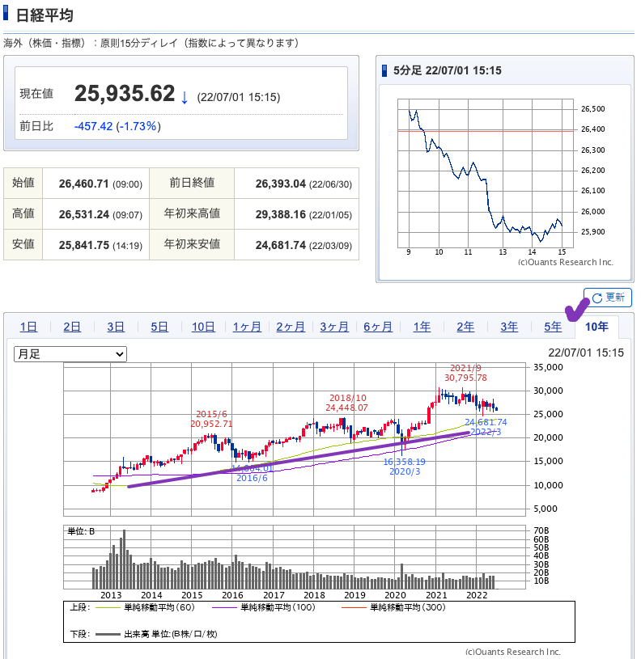The width and height of the screenshot is (641, 659).
Task: Click the current value 25,935.62
Action: [x=125, y=93]
